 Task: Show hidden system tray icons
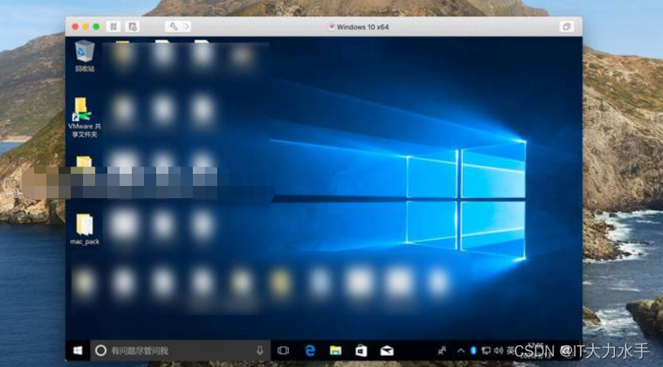pos(461,351)
